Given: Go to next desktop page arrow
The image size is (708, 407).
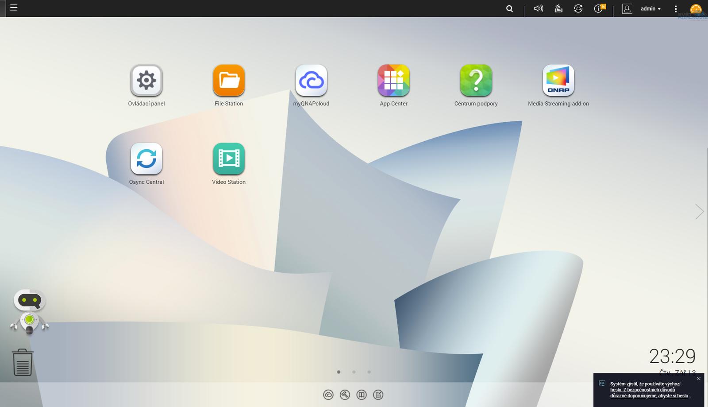Looking at the screenshot, I should (699, 212).
